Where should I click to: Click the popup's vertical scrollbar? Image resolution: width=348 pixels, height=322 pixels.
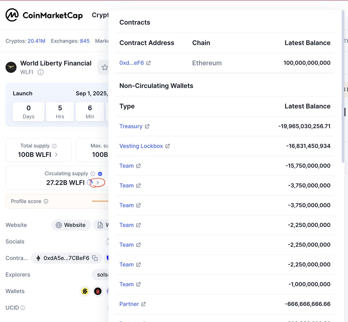click(343, 86)
